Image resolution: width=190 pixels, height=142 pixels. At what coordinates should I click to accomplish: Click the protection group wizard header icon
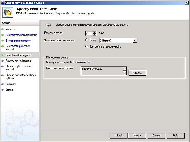[7, 12]
